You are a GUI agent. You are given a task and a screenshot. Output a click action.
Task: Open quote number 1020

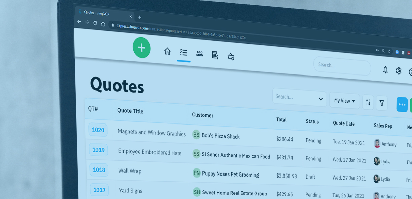pos(98,130)
